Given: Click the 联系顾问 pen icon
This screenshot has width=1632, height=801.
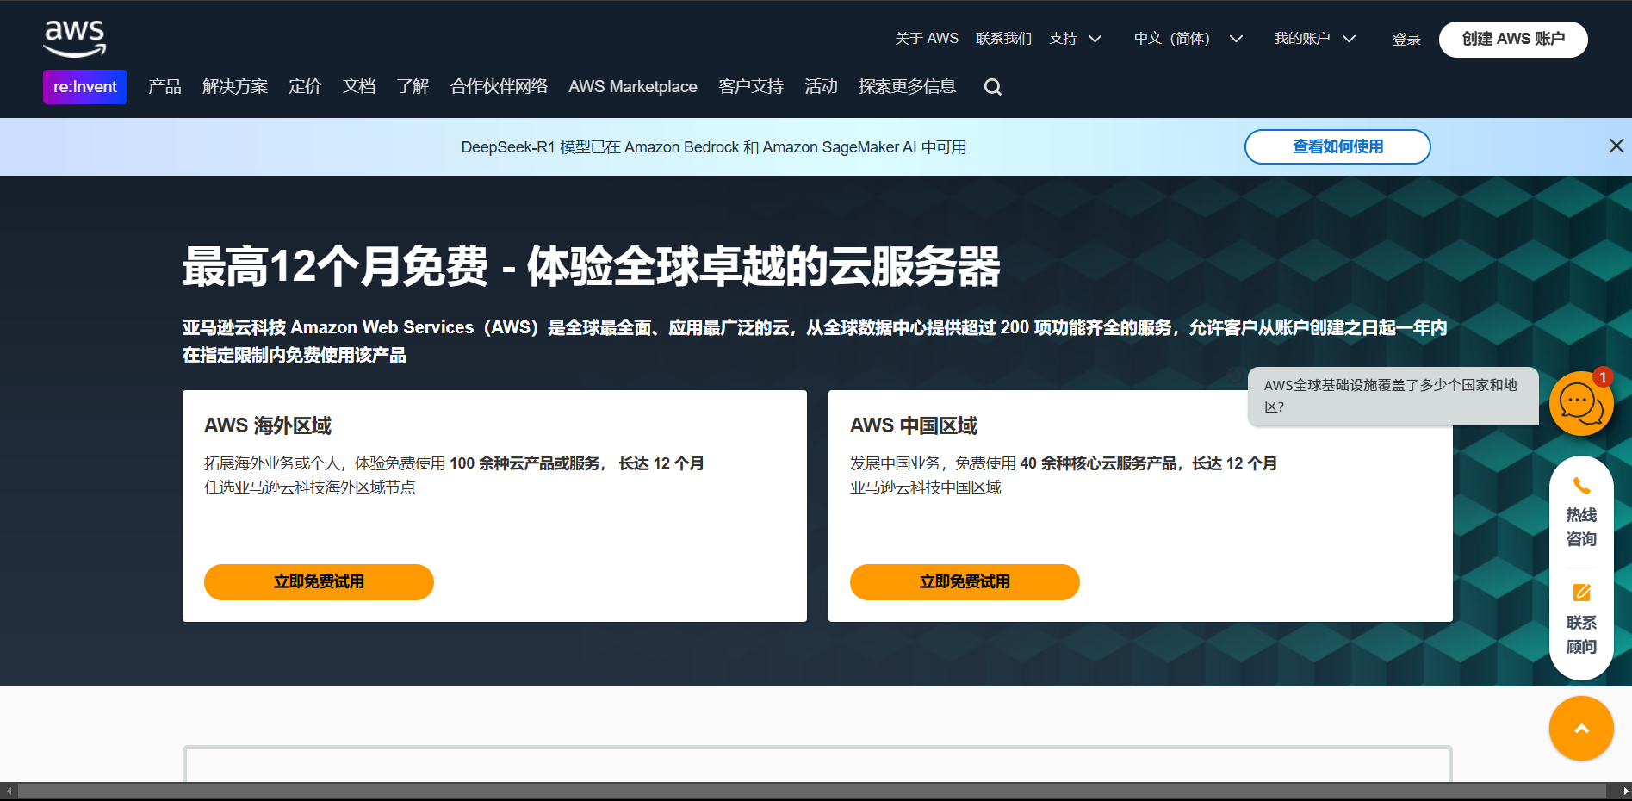Looking at the screenshot, I should coord(1582,593).
